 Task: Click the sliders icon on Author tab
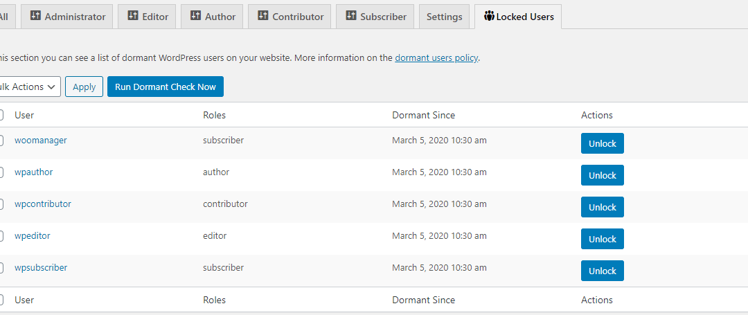195,16
